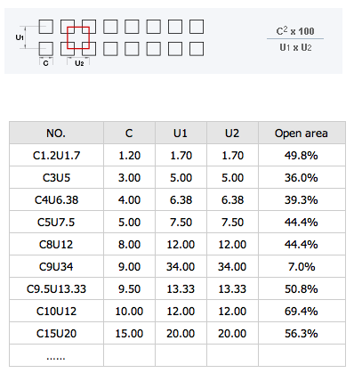The height and width of the screenshot is (373, 354).
Task: Click the U2 column header
Action: point(232,133)
